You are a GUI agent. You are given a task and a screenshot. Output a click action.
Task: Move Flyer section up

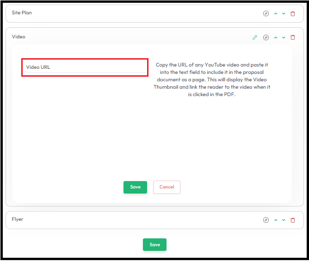pos(276,220)
